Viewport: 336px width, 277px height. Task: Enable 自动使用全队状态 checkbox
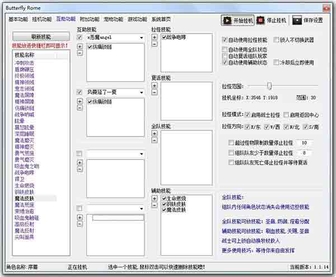pyautogui.click(x=225, y=49)
